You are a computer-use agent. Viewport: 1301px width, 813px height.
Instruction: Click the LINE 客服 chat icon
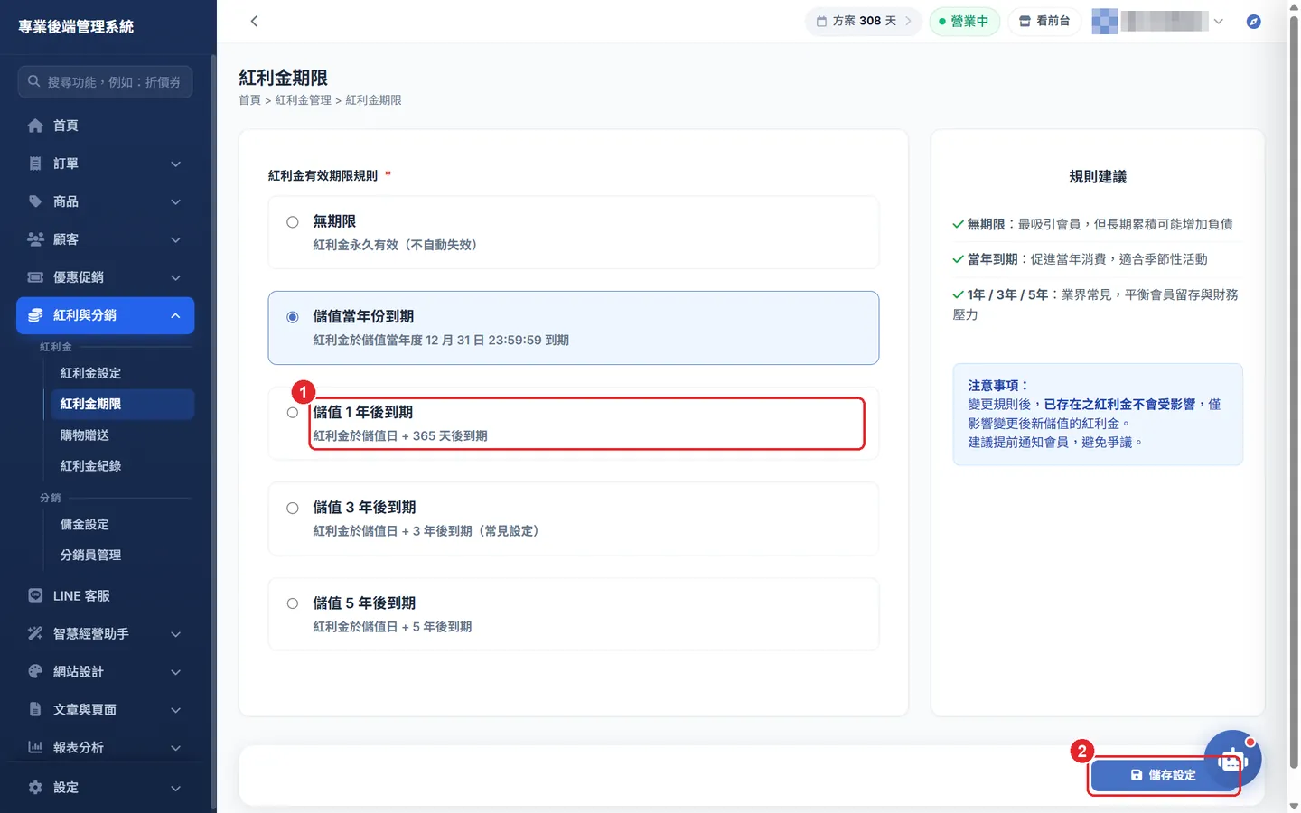tap(35, 596)
